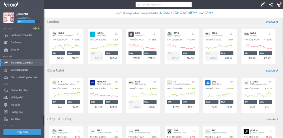Viewport: 283px width, 138px height.
Task: Click BÁN 298.23 for DLG.L
Action: click(58, 56)
